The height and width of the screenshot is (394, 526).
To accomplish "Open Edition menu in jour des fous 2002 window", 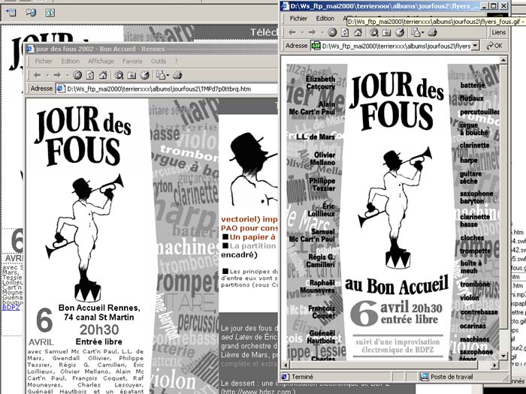I will pyautogui.click(x=70, y=62).
